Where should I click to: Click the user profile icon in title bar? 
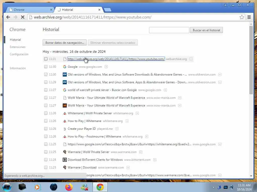tap(225, 5)
